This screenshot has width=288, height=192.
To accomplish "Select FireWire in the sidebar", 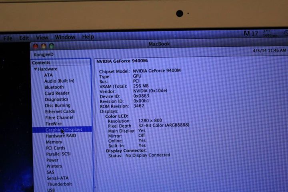I will [x=54, y=124].
